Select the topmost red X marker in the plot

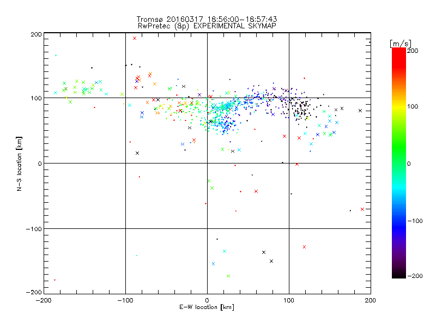(x=135, y=38)
